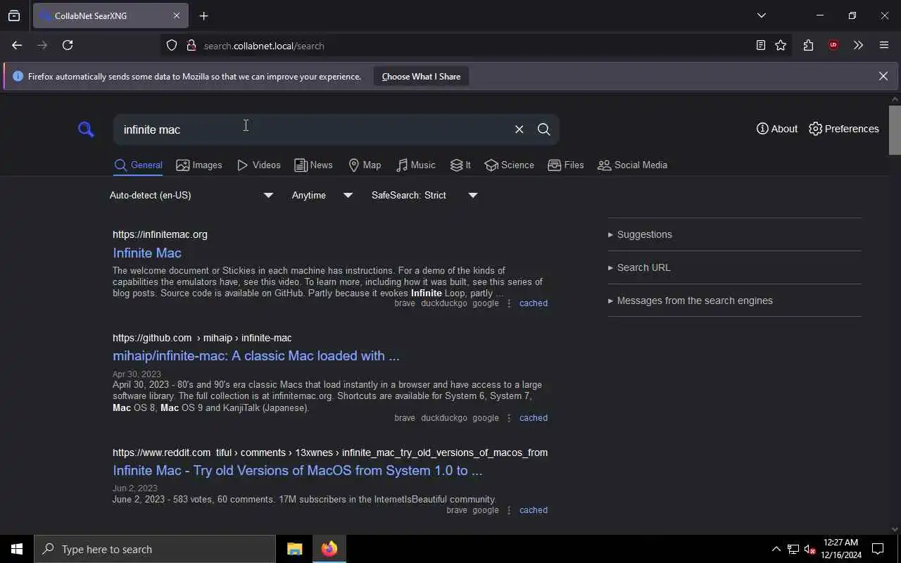Switch to the News tab
Viewport: 901px width, 563px height.
(313, 165)
